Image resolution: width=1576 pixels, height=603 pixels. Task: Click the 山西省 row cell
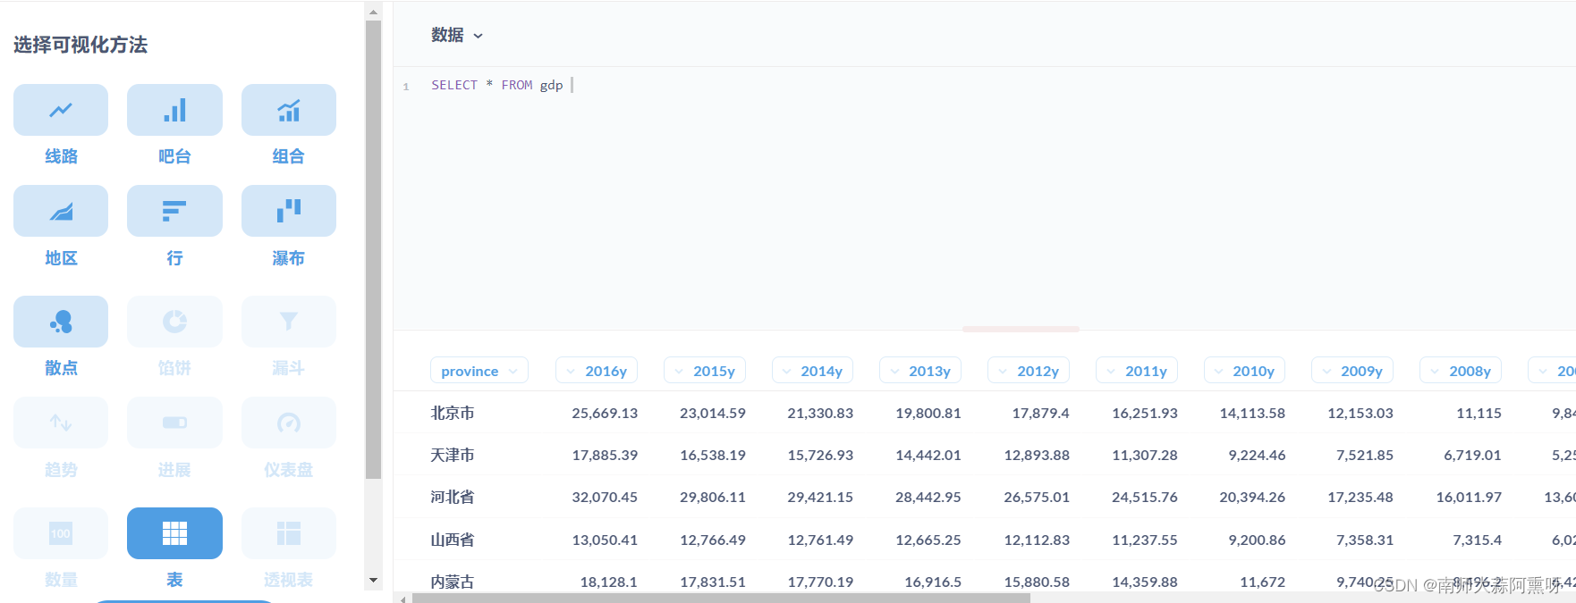(x=453, y=540)
